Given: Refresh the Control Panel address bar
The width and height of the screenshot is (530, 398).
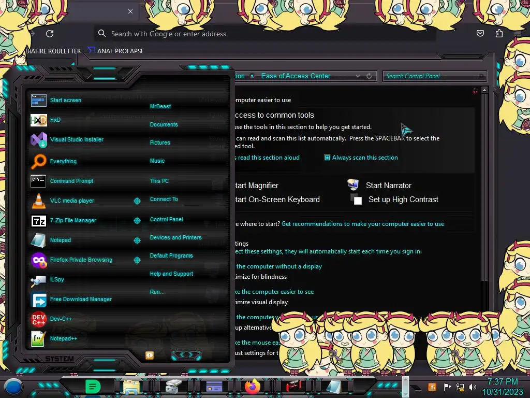Looking at the screenshot, I should click(369, 76).
